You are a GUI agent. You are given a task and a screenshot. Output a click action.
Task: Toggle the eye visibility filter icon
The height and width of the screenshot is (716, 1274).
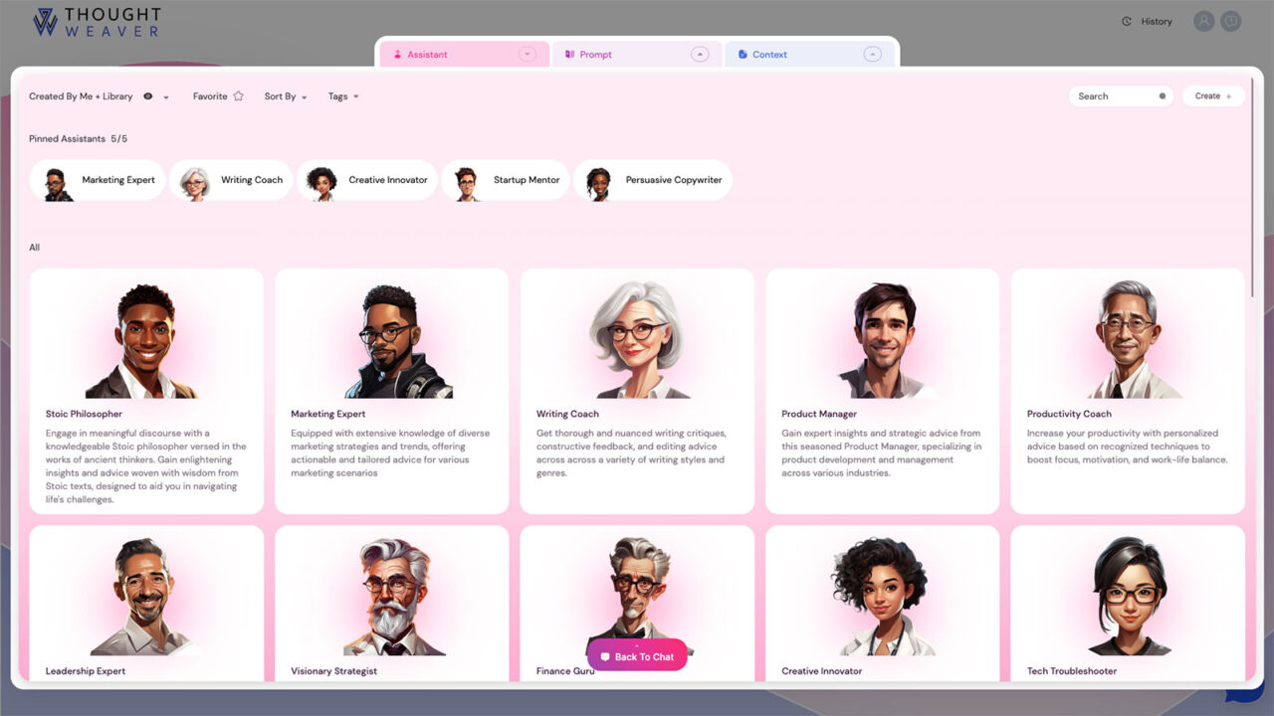(148, 96)
